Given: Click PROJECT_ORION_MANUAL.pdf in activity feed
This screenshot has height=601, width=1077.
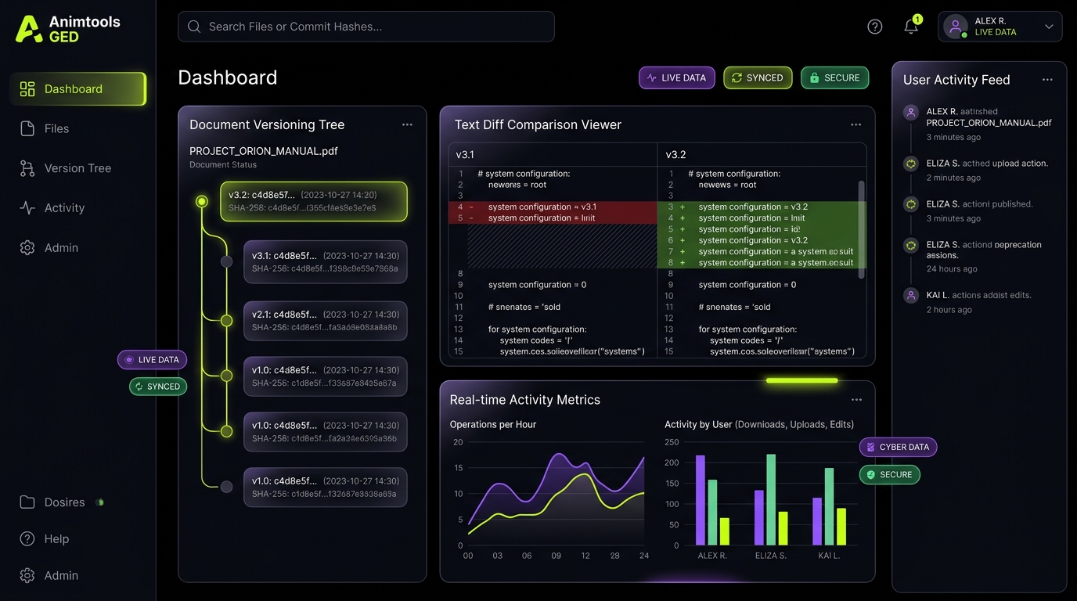Looking at the screenshot, I should point(989,123).
